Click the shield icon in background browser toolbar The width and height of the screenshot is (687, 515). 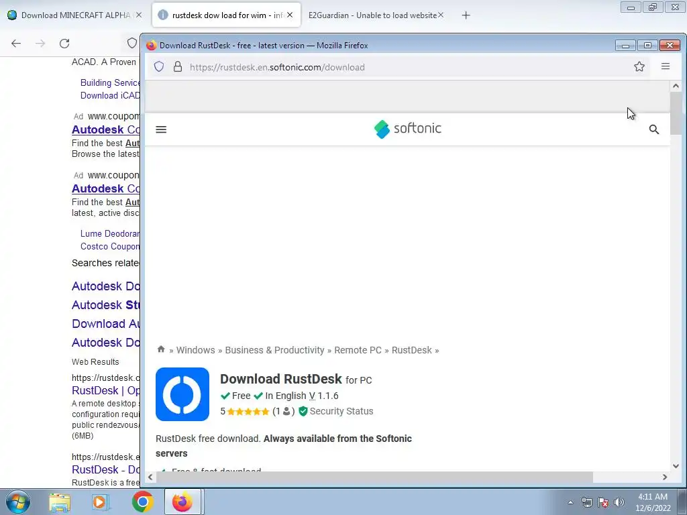132,43
